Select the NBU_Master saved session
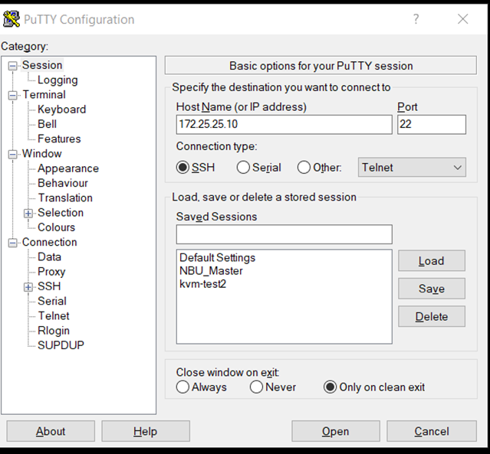Viewport: 490px width, 454px height. click(211, 271)
